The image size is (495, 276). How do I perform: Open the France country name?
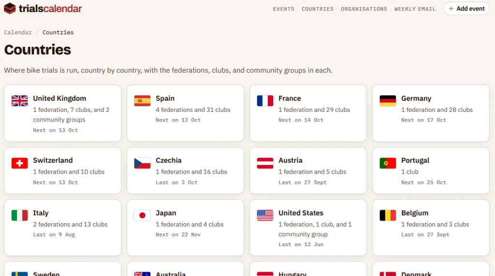point(290,98)
